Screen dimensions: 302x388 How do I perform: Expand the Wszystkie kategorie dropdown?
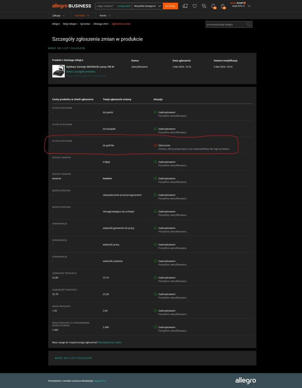pos(147,6)
